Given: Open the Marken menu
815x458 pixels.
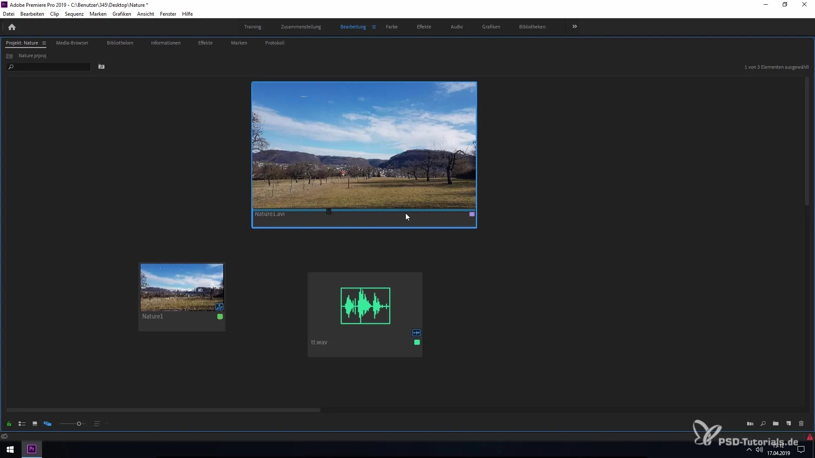Looking at the screenshot, I should 98,14.
